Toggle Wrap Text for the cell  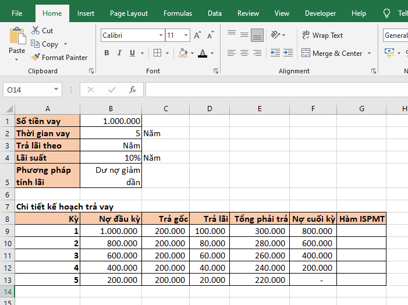click(322, 36)
